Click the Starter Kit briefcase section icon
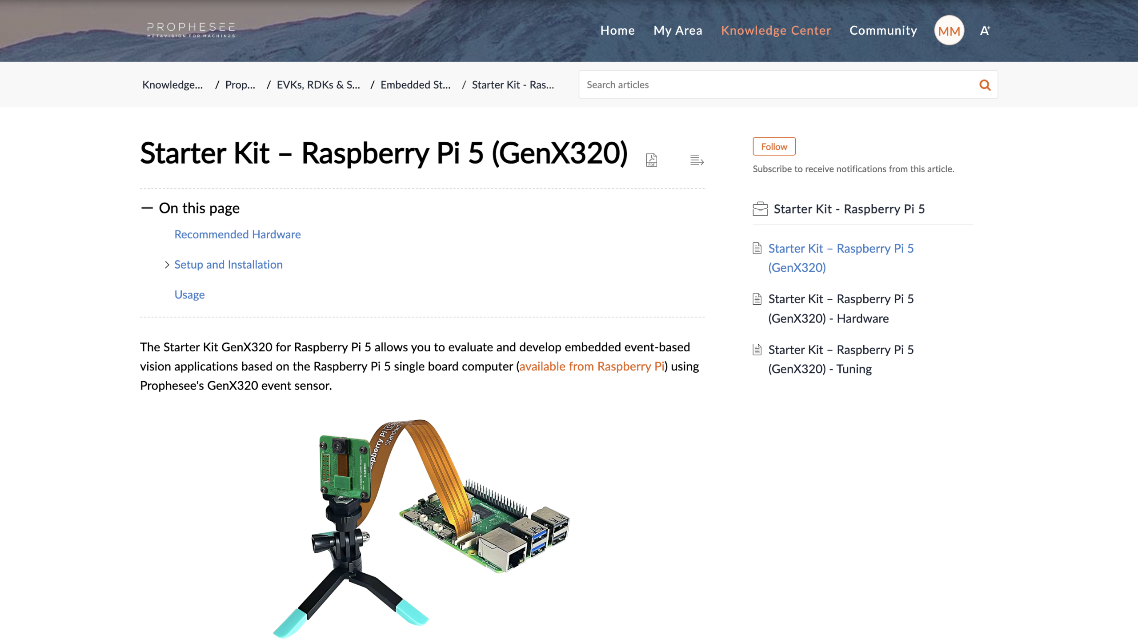Viewport: 1138px width, 644px height. coord(760,209)
